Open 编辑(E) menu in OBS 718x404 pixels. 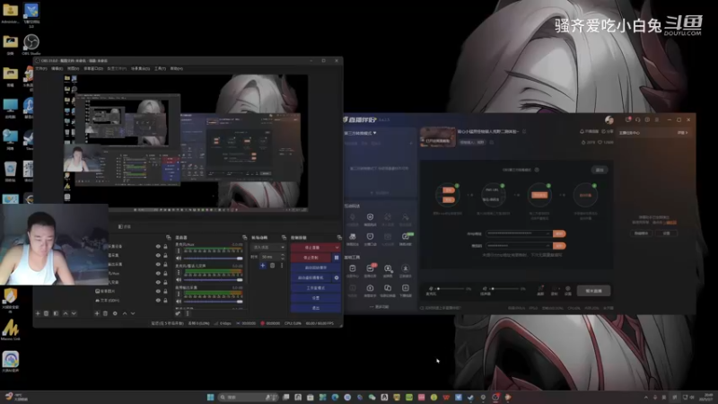57,69
